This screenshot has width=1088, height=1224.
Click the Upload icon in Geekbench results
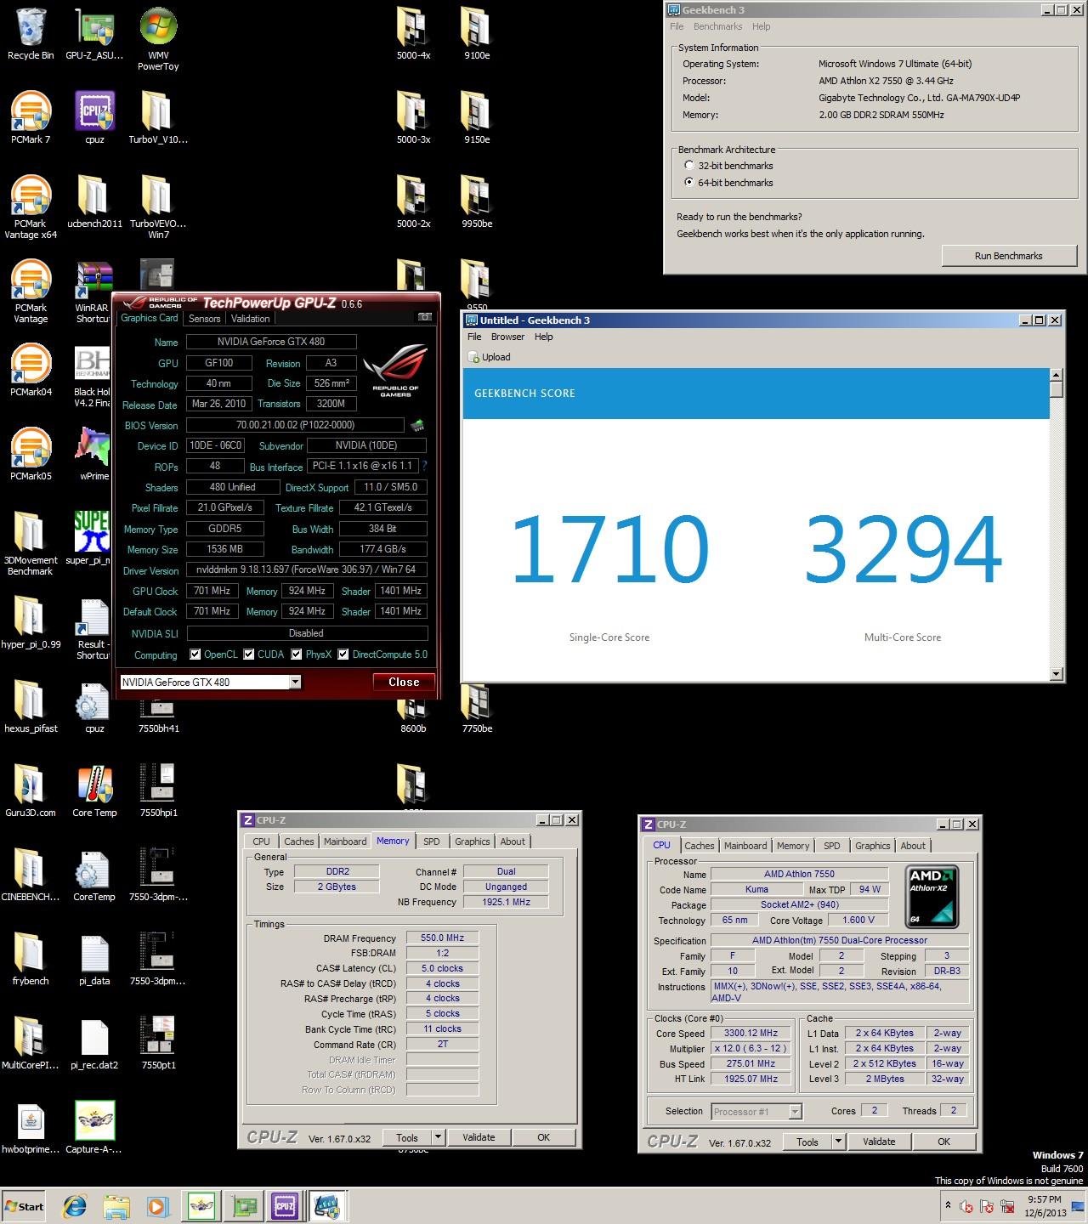[490, 357]
